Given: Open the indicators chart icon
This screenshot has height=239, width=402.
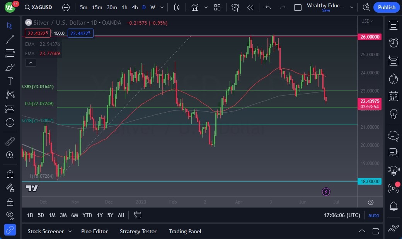Looking at the screenshot, I should (x=195, y=7).
